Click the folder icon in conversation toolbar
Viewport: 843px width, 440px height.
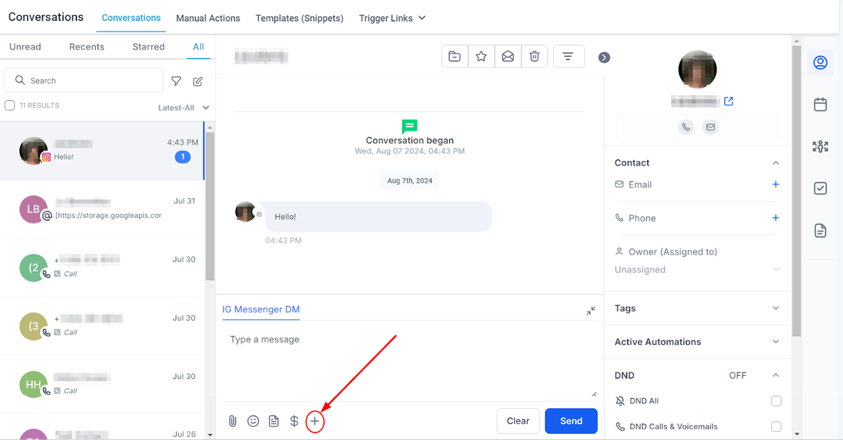pos(455,56)
